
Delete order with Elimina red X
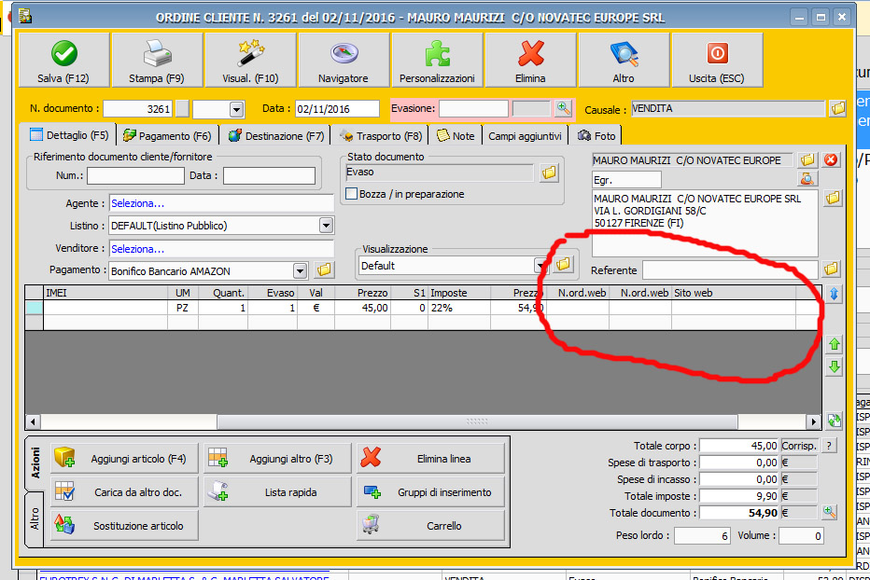(x=530, y=60)
